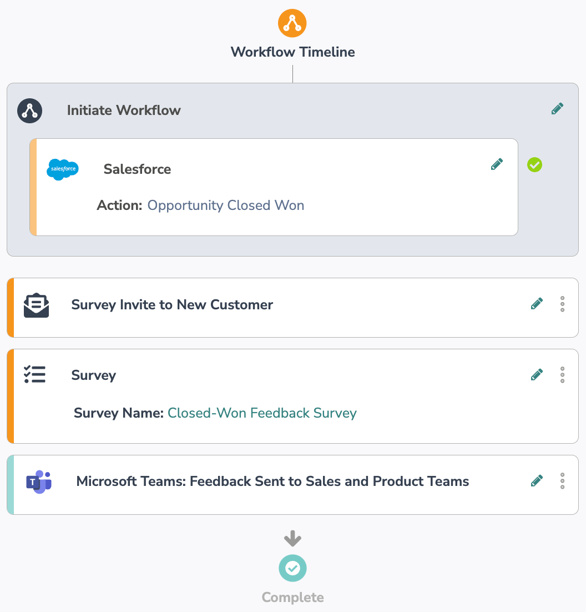Click the green check status next to Salesforce
This screenshot has width=586, height=612.
pos(534,165)
